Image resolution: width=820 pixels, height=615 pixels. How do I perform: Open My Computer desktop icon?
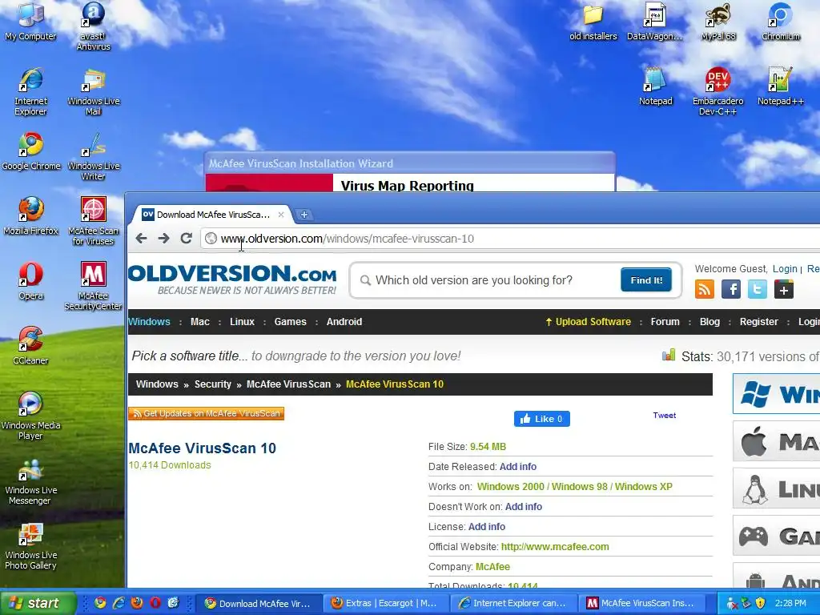pos(30,22)
